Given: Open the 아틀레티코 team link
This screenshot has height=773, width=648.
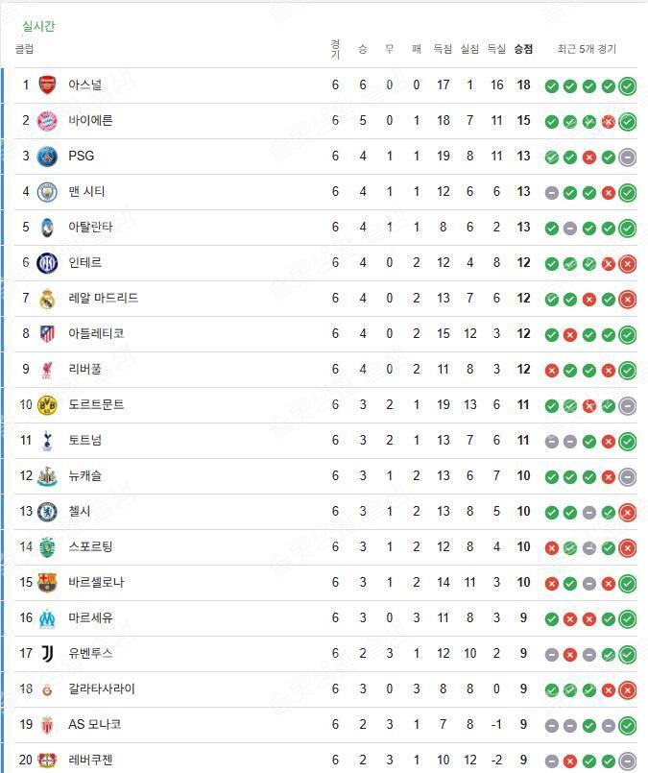Looking at the screenshot, I should tap(96, 334).
